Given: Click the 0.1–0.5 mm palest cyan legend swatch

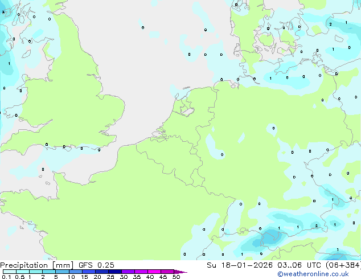Looking at the screenshot, I should pyautogui.click(x=10, y=272).
